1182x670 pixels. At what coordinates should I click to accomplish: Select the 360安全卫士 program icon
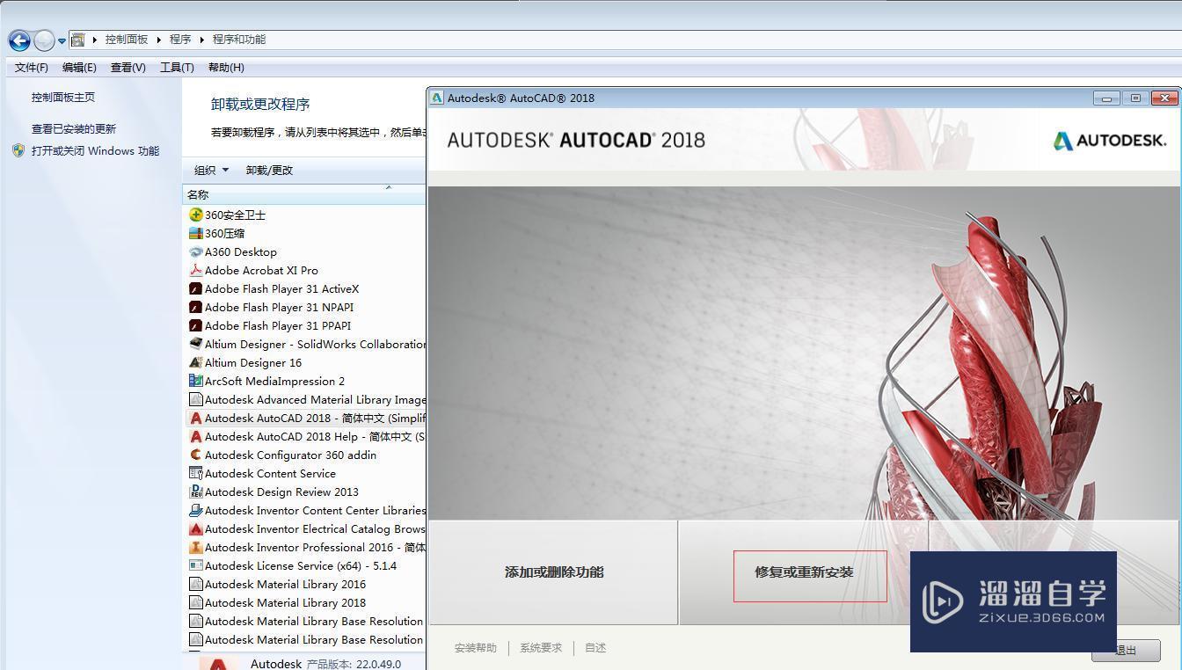pos(195,215)
